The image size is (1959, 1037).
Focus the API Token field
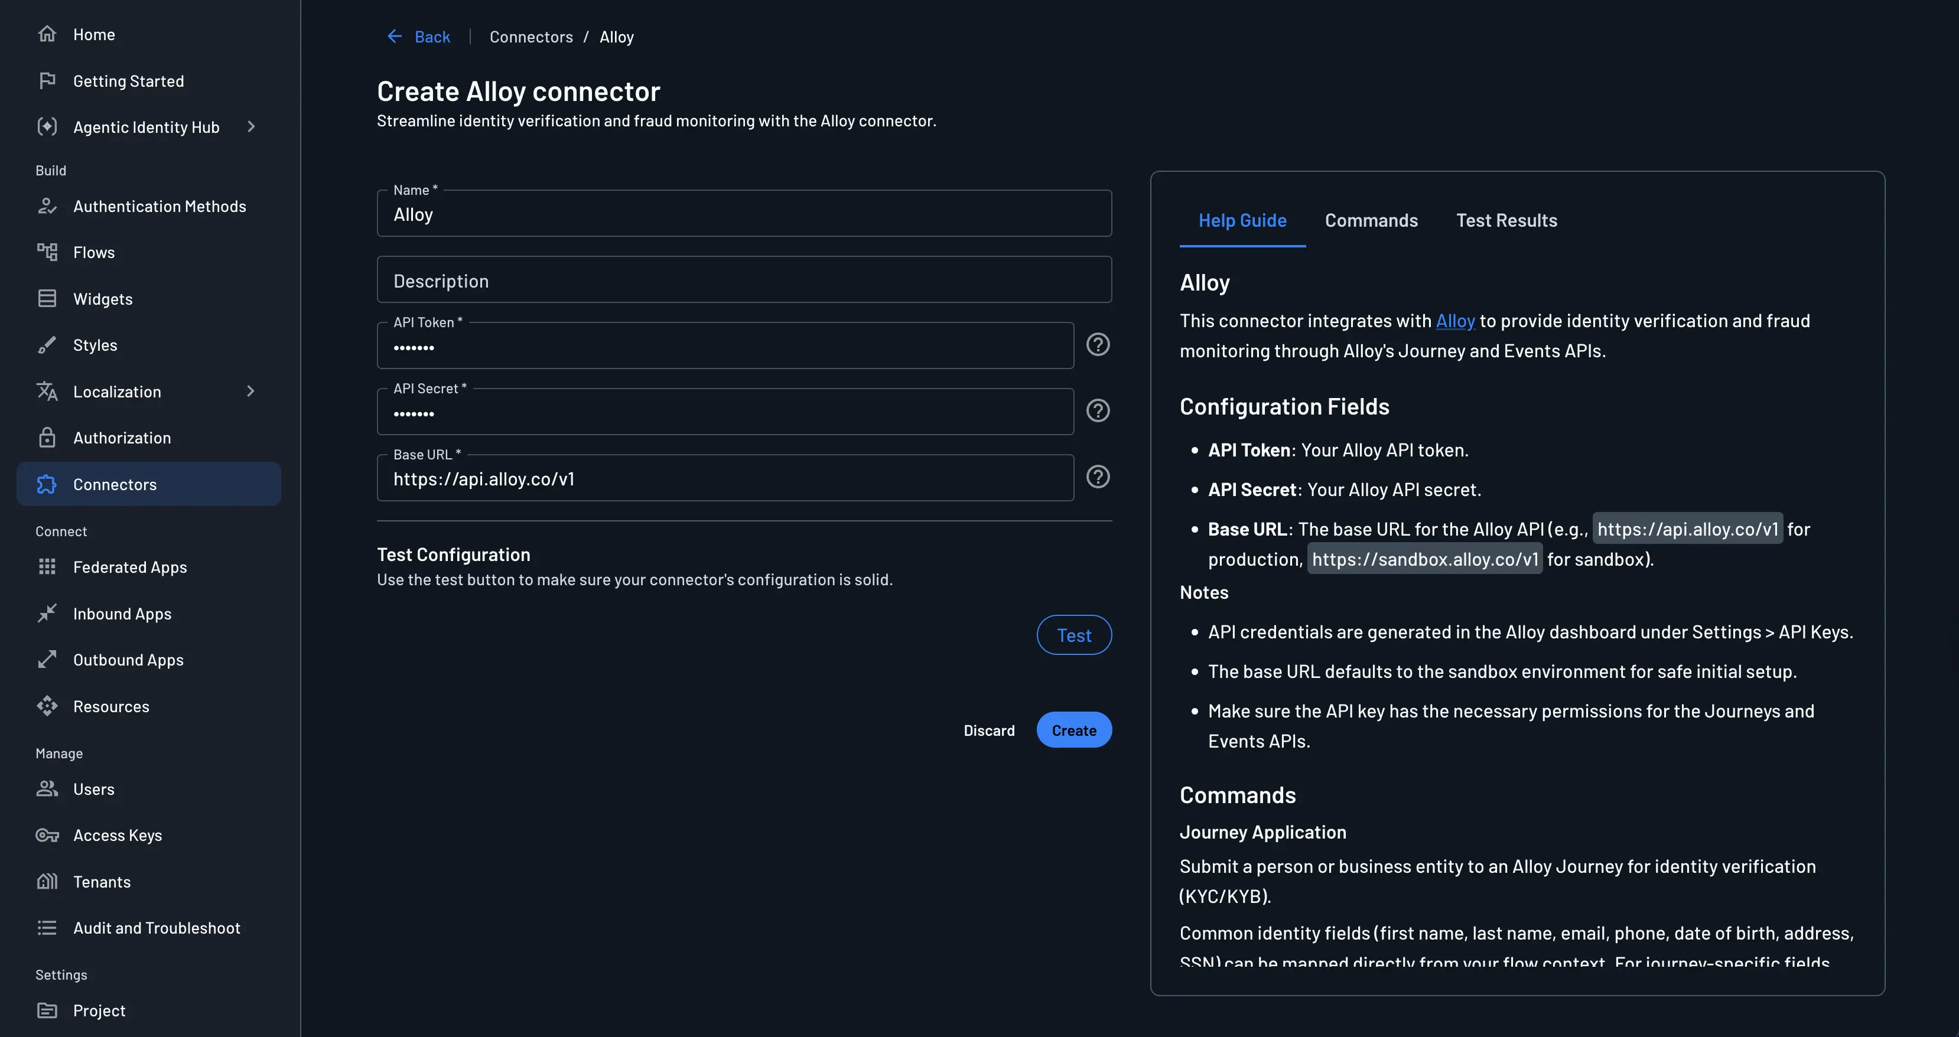(725, 346)
